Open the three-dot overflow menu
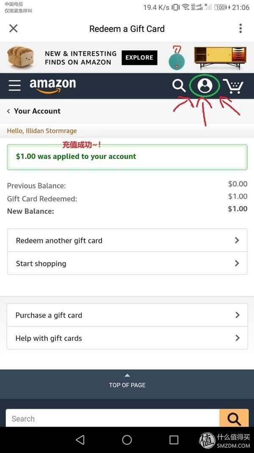 click(x=240, y=28)
